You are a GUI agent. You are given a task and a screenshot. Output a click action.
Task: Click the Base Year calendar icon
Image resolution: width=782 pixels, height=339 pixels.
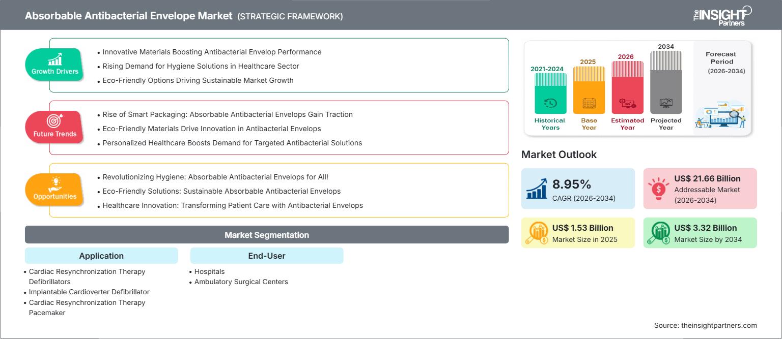(x=589, y=103)
